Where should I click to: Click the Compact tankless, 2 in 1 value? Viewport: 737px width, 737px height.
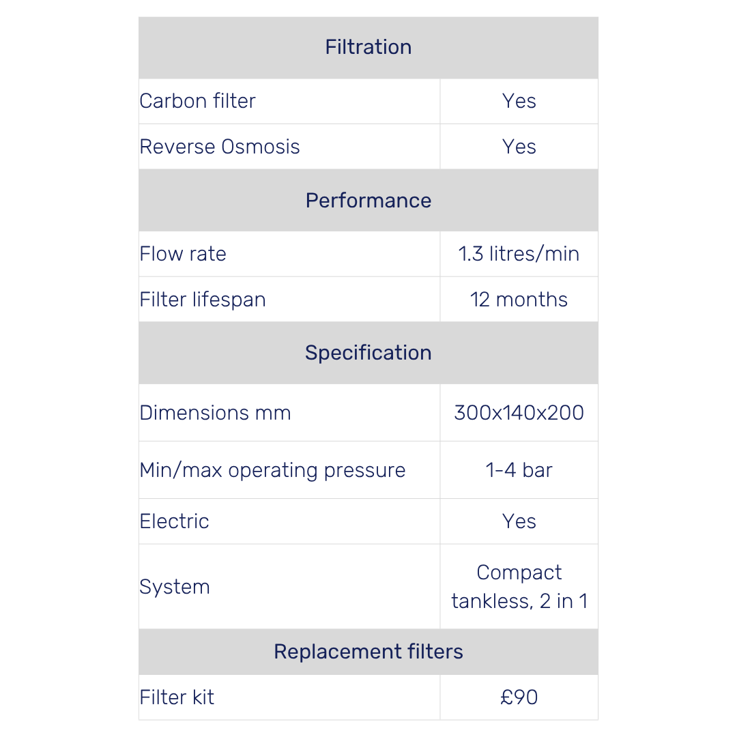(519, 587)
